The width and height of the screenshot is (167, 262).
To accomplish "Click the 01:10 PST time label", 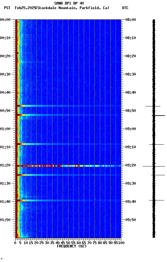I will click(x=5, y=147).
